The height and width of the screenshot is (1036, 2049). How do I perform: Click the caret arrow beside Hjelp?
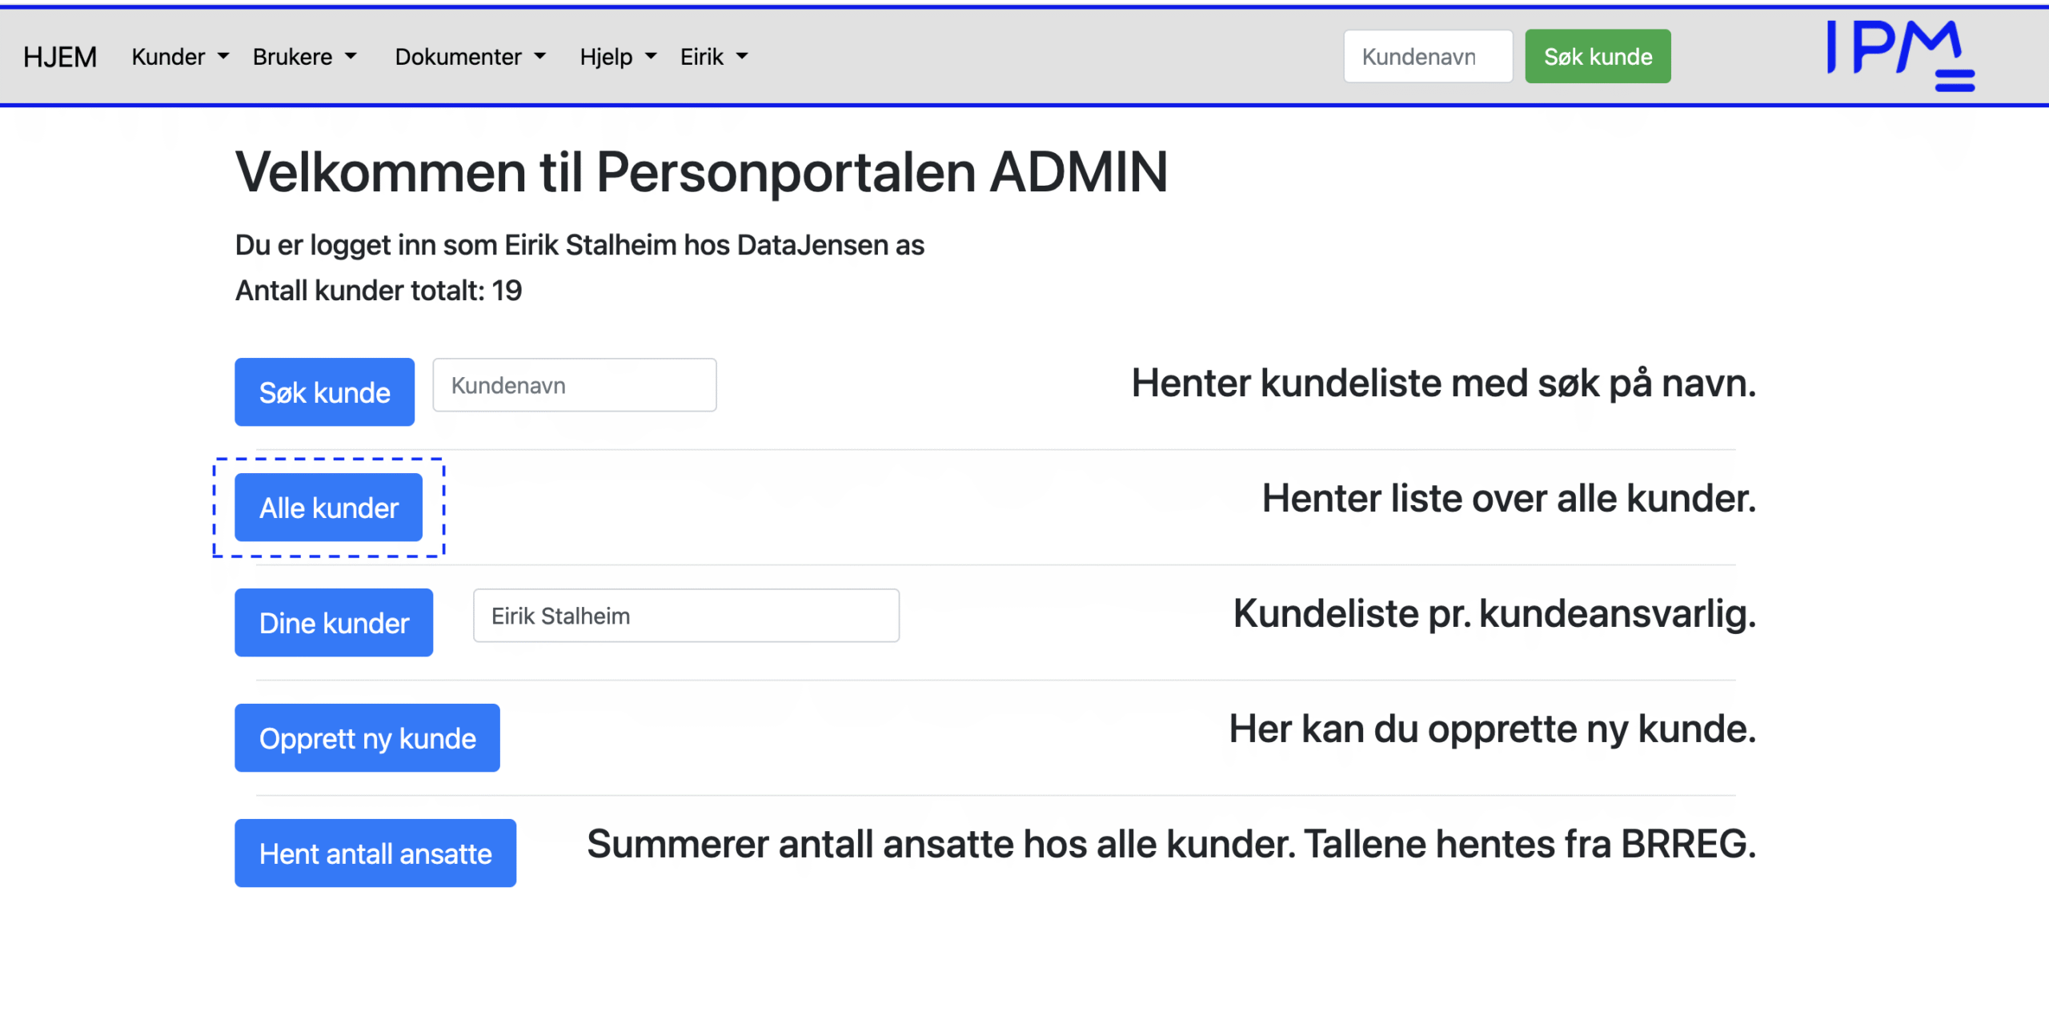651,57
